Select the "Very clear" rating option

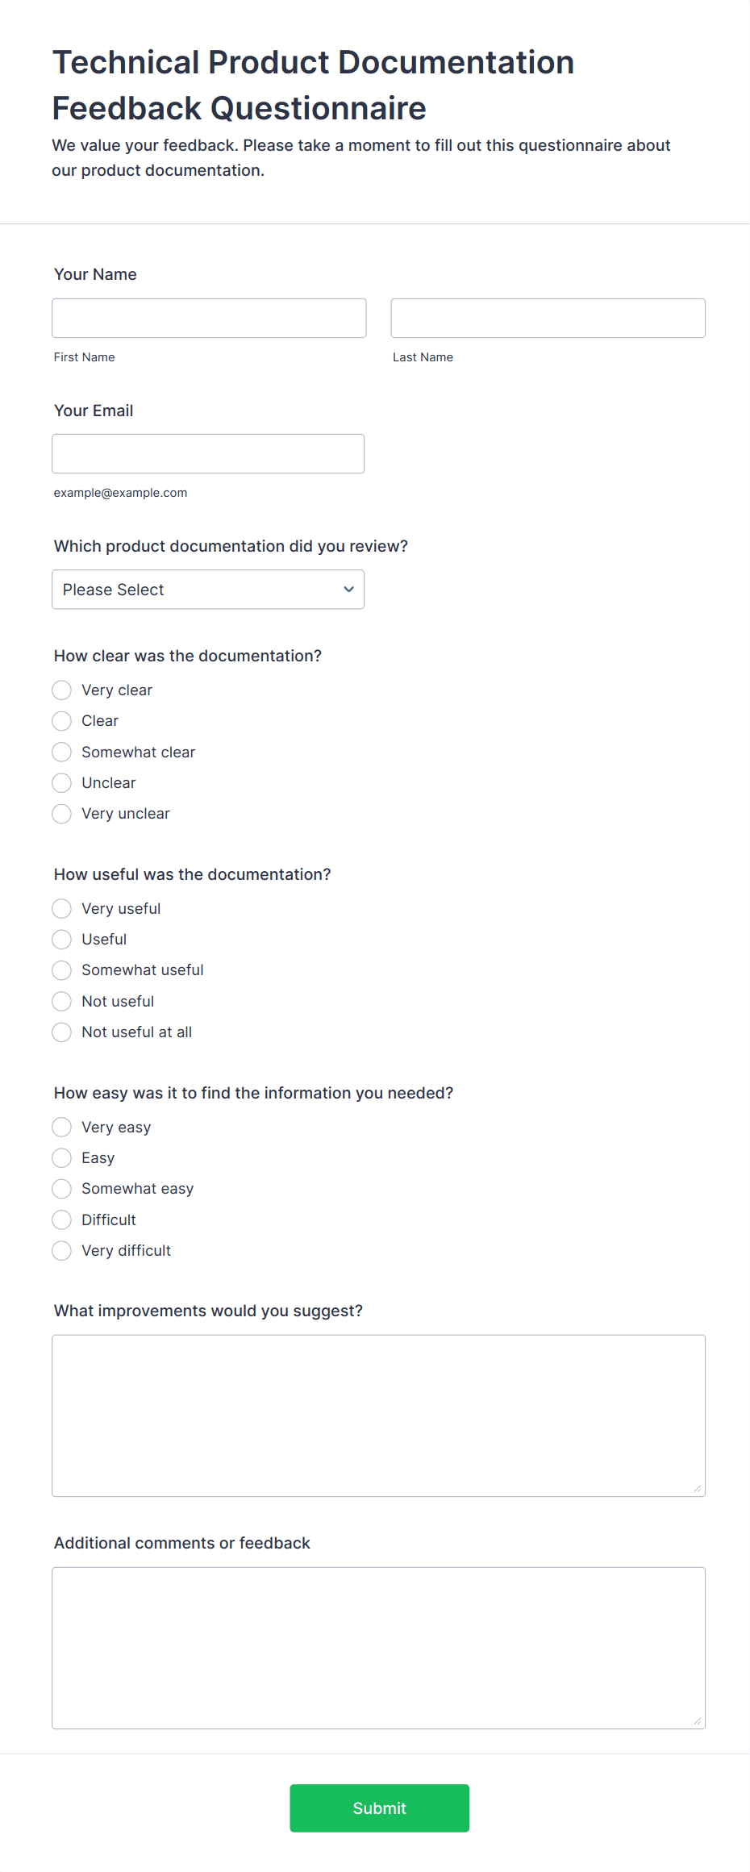click(61, 690)
